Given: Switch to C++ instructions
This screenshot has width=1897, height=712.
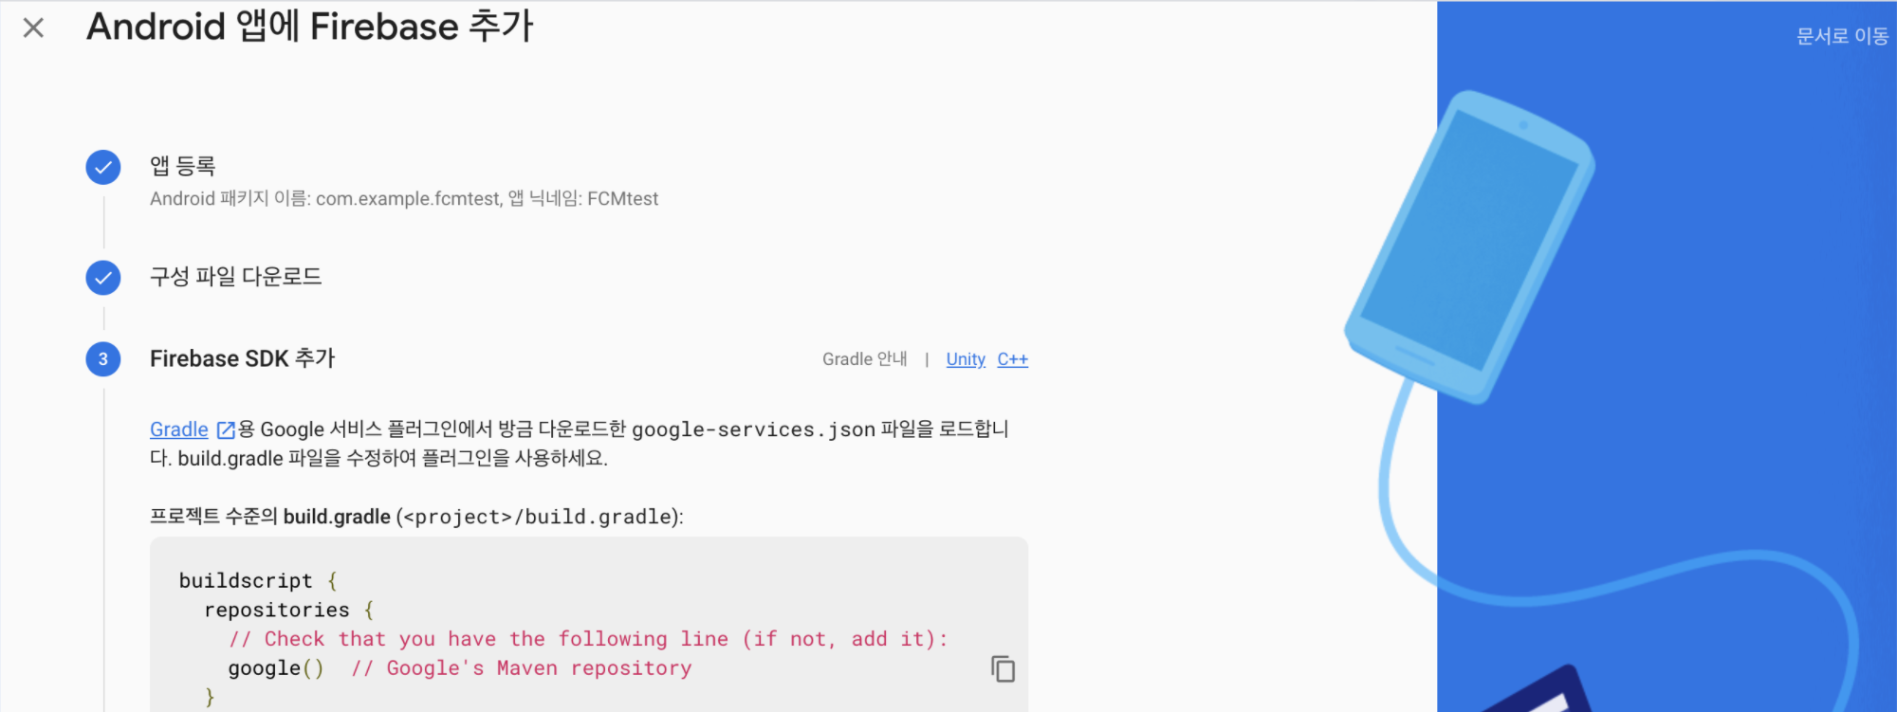Looking at the screenshot, I should 1013,359.
